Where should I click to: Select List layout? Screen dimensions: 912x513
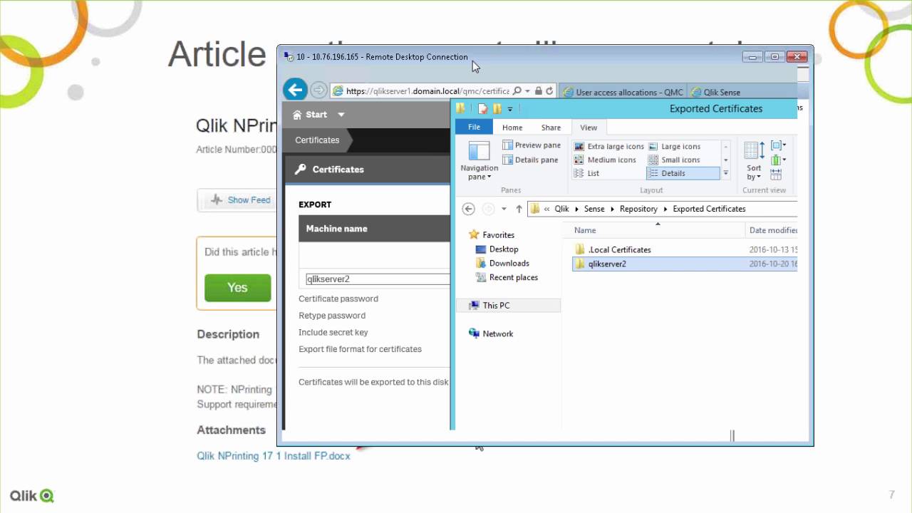coord(586,173)
